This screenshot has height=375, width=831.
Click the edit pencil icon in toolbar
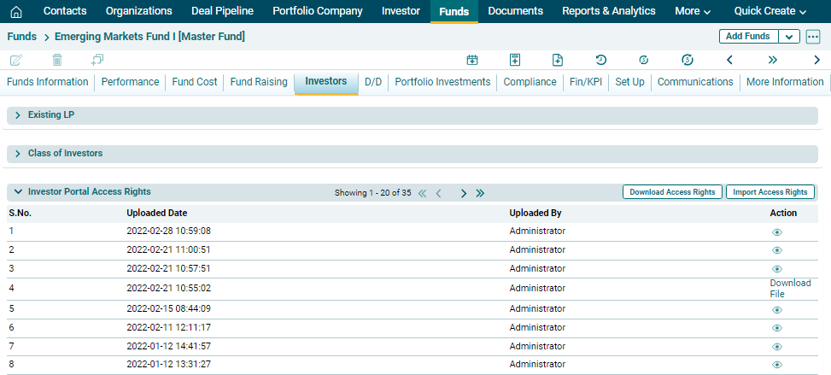tap(15, 60)
